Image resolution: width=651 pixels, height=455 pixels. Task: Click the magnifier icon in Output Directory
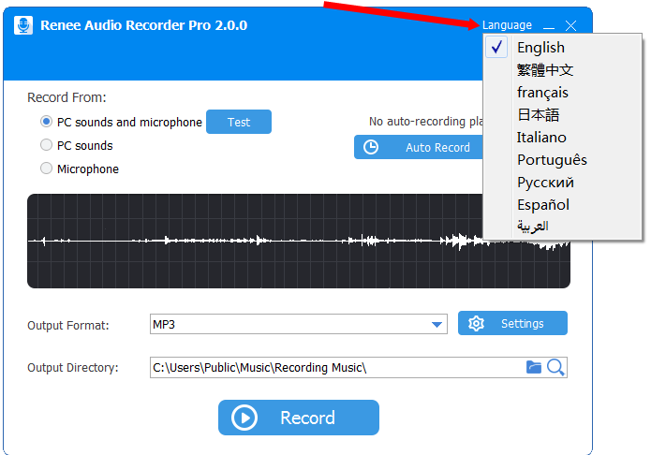coord(555,367)
